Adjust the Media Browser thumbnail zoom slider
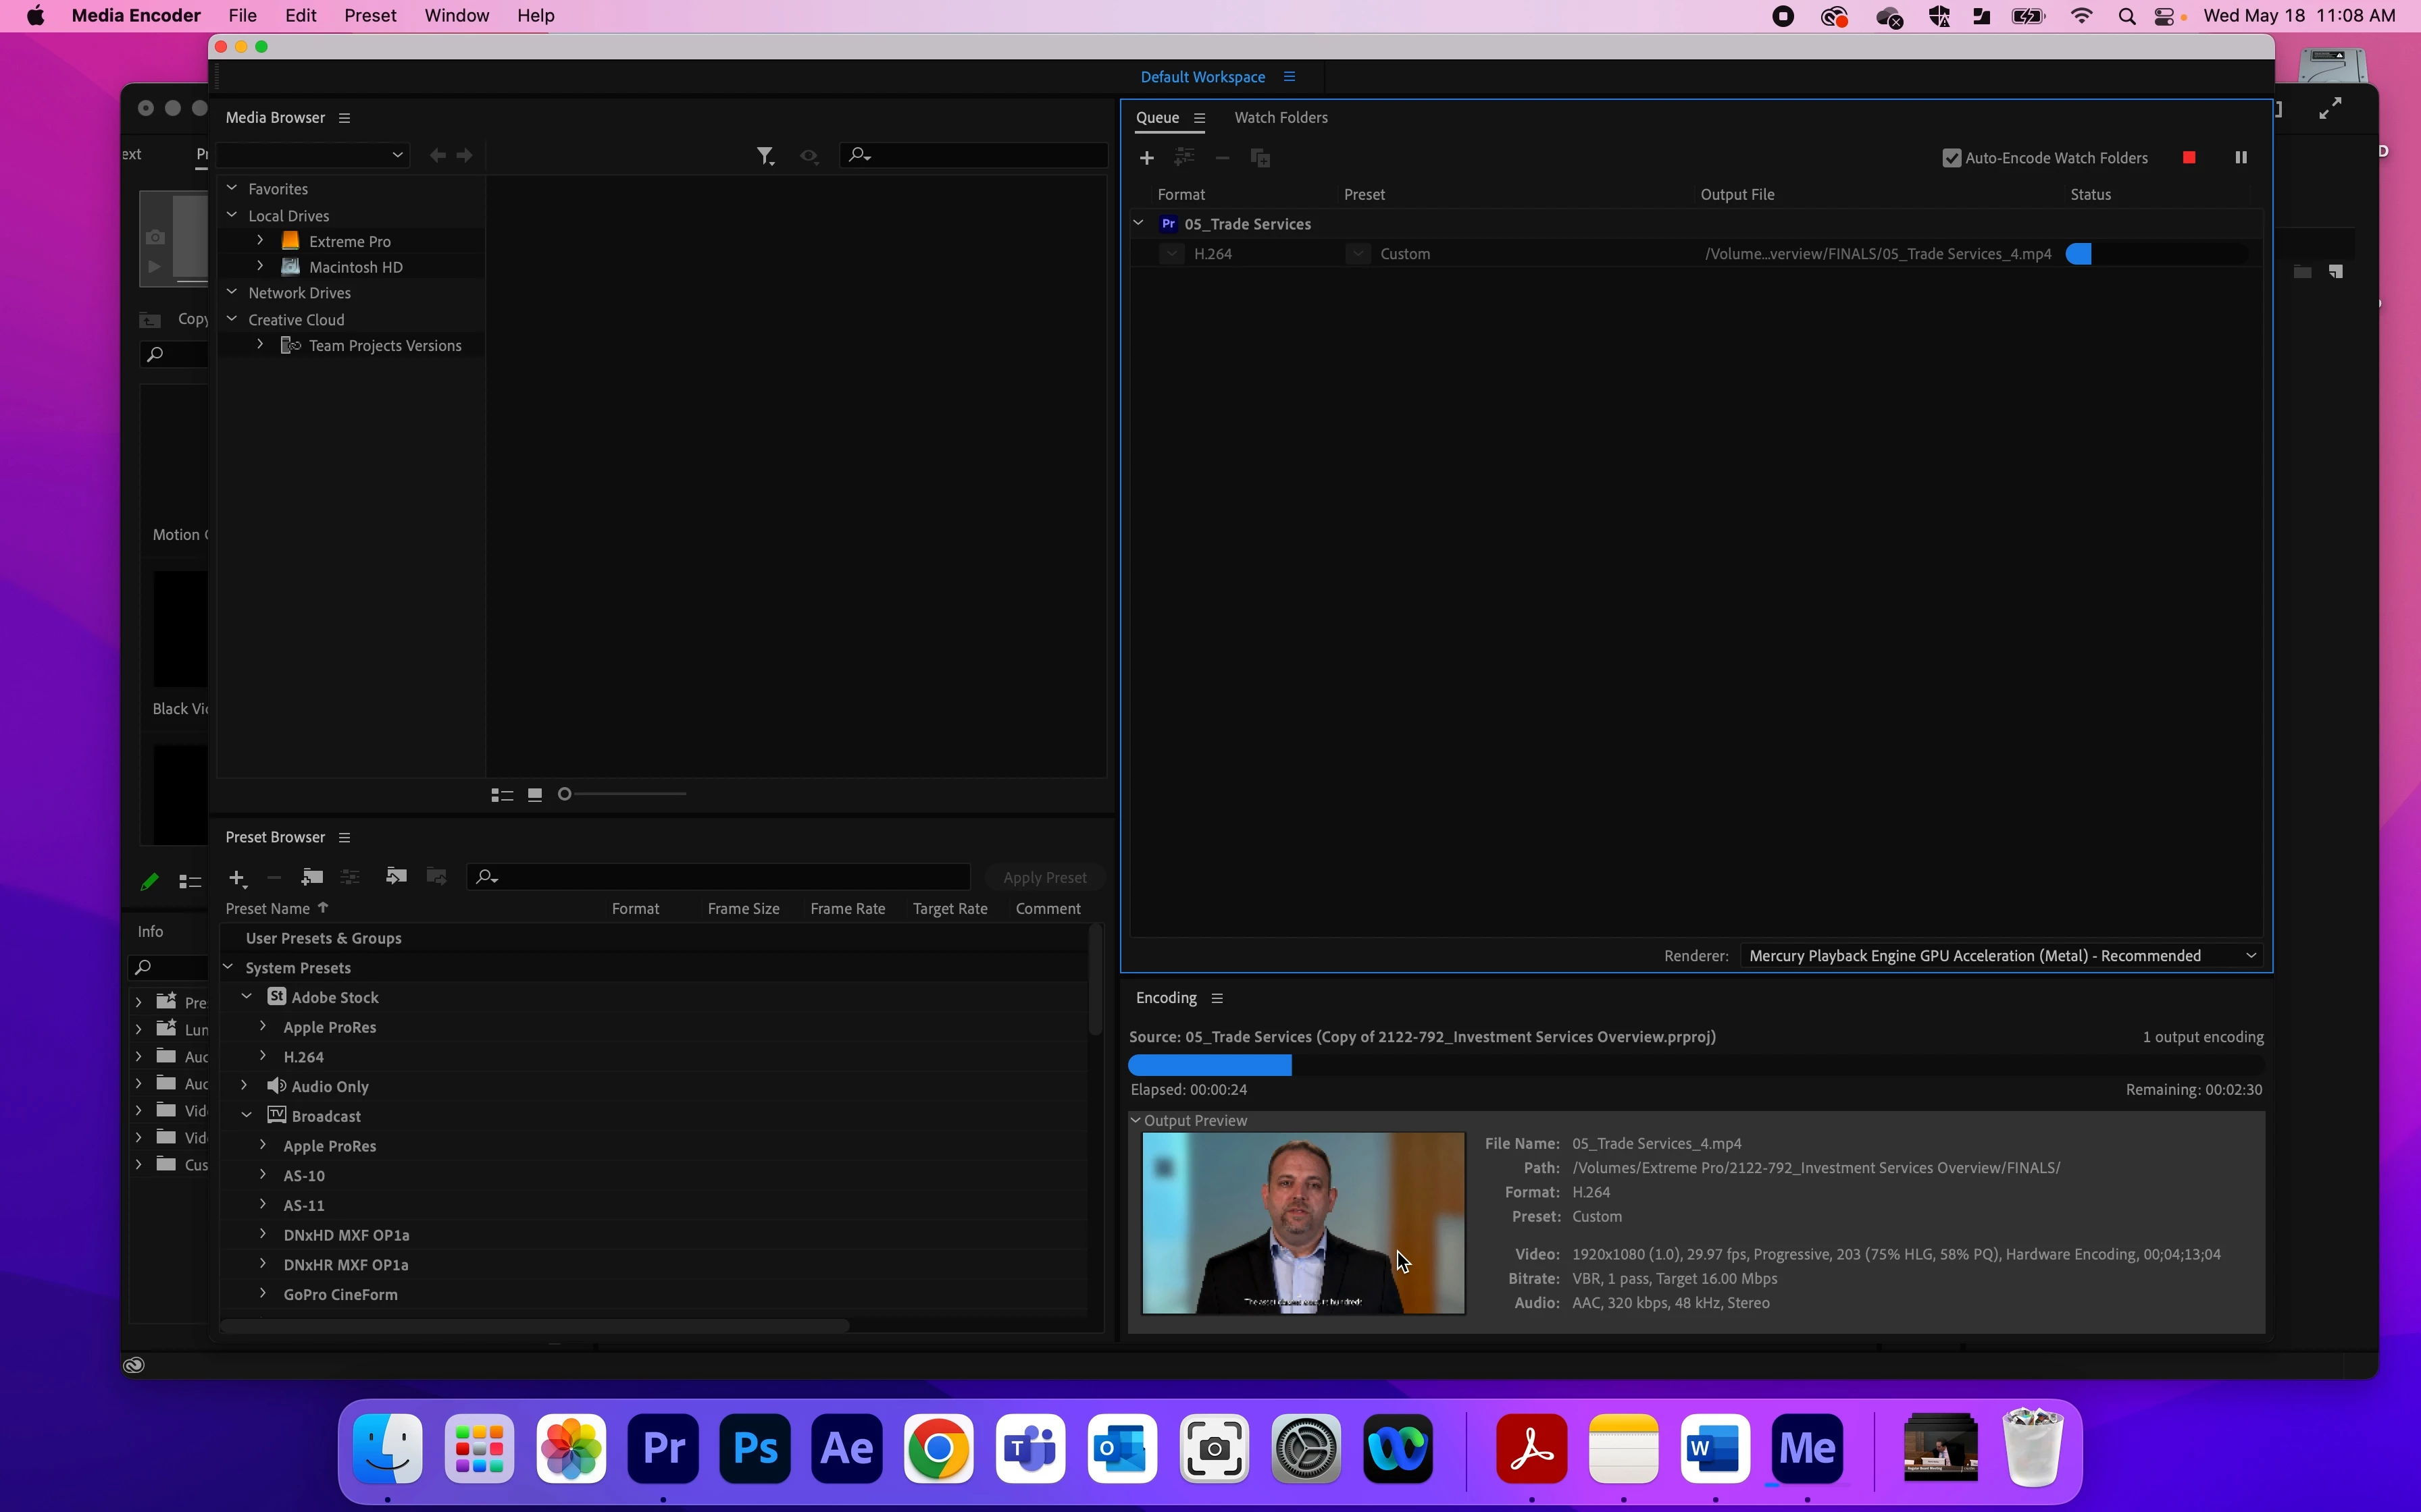The width and height of the screenshot is (2421, 1512). pyautogui.click(x=566, y=795)
